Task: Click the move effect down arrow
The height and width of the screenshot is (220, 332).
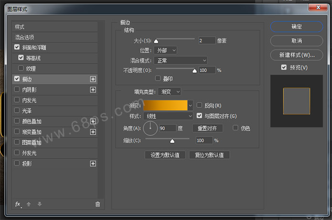Action: coord(39,204)
